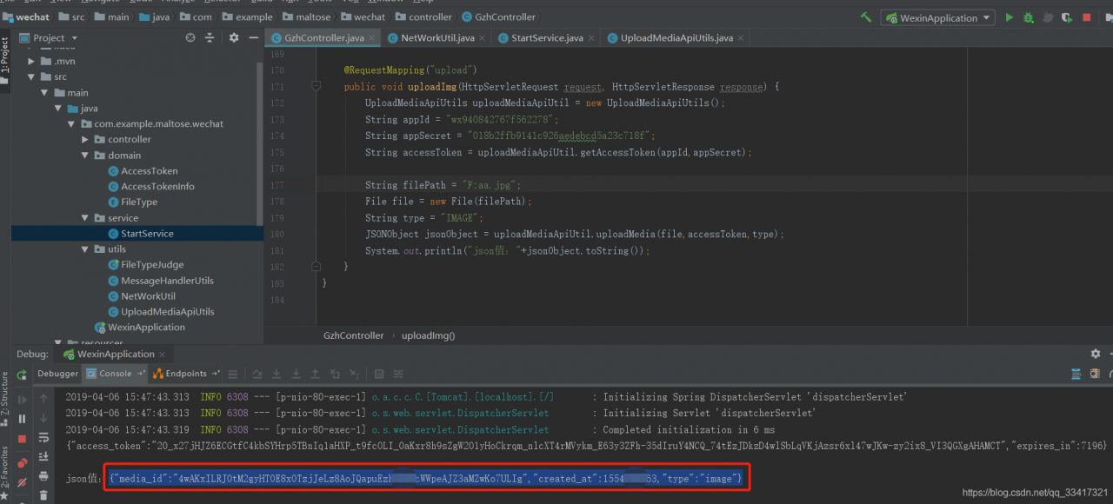Stop the application with the red square in top toolbar
This screenshot has height=504, width=1113.
click(1086, 17)
